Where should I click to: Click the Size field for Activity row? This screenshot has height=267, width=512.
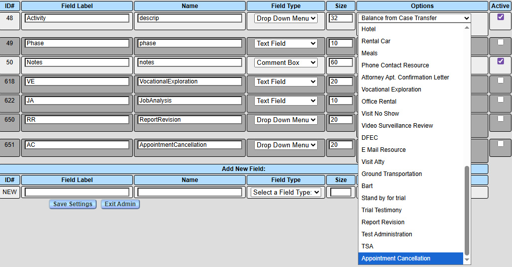click(341, 18)
